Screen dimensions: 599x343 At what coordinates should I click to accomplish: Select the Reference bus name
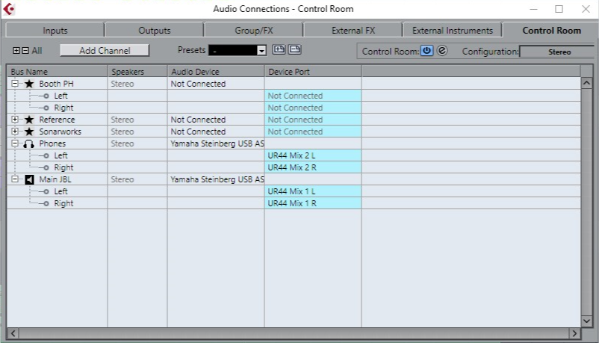click(x=57, y=120)
